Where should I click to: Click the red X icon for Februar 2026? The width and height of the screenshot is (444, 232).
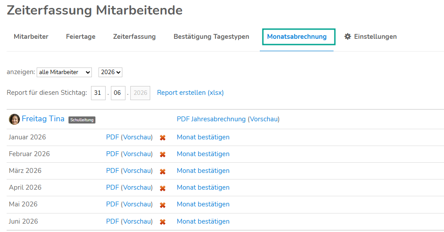[163, 154]
